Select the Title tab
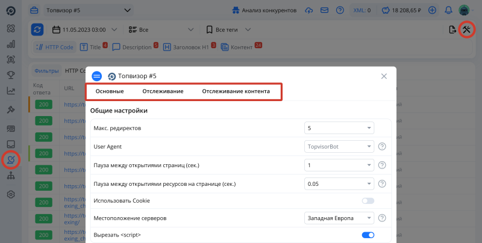The width and height of the screenshot is (482, 243). (94, 48)
